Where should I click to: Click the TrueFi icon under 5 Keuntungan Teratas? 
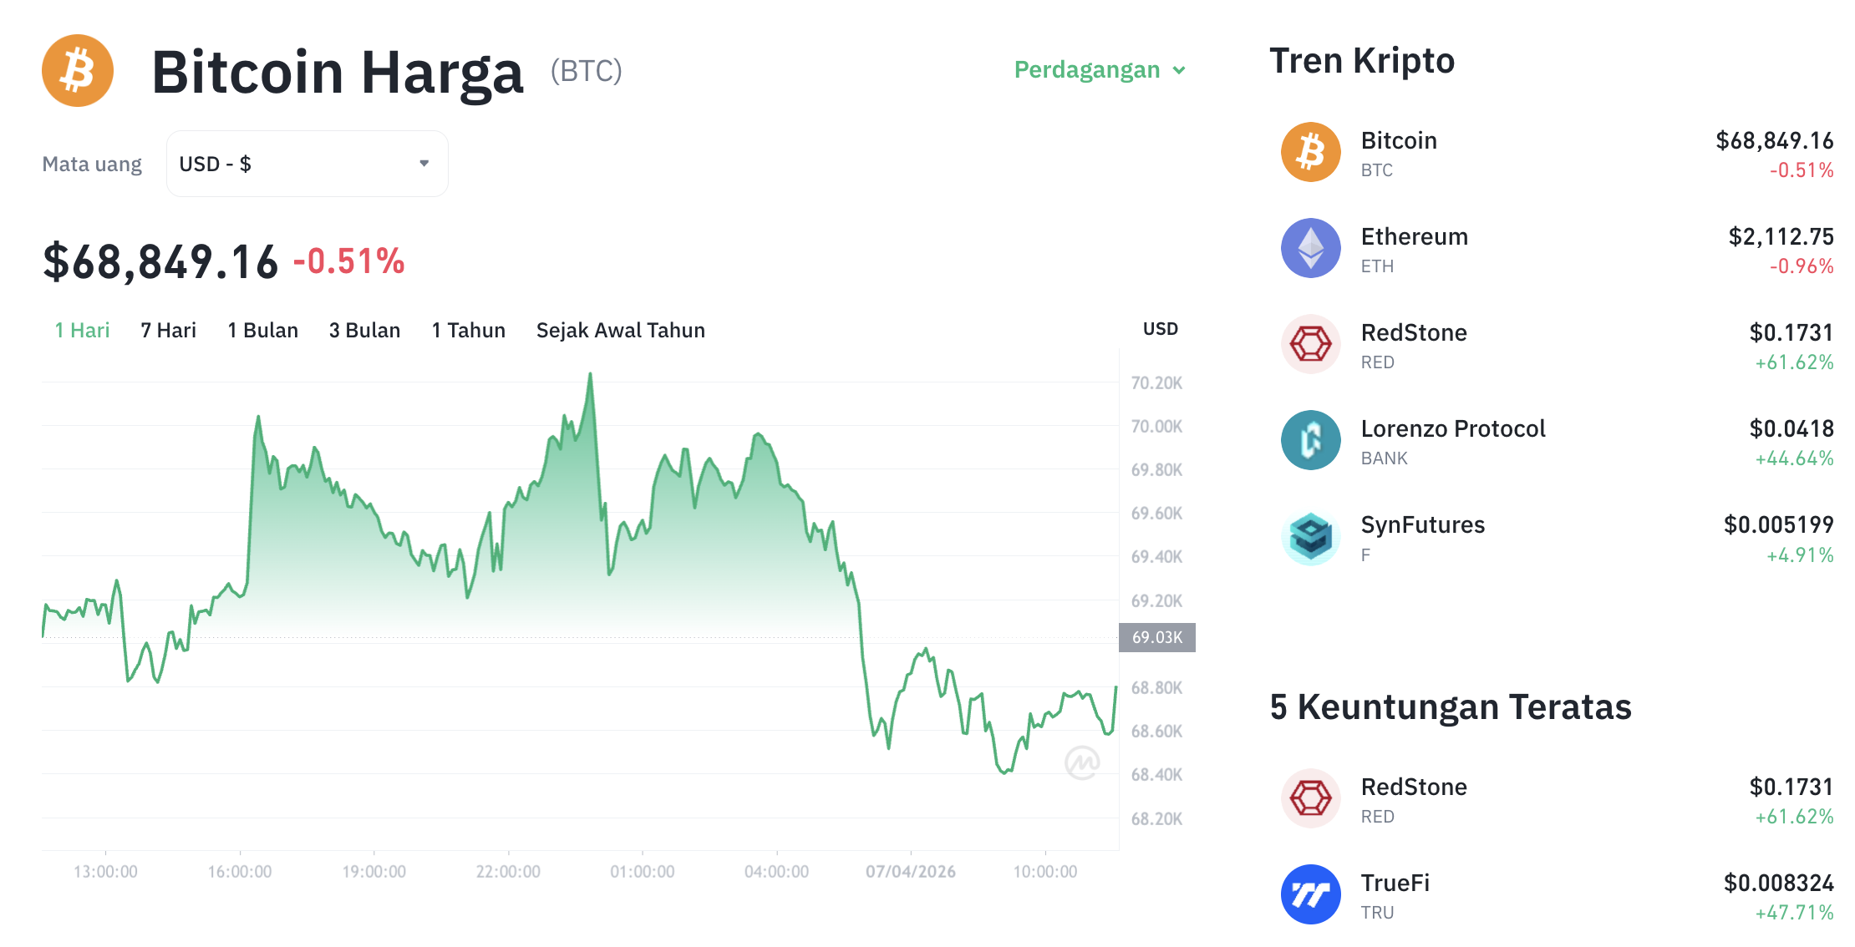point(1310,894)
